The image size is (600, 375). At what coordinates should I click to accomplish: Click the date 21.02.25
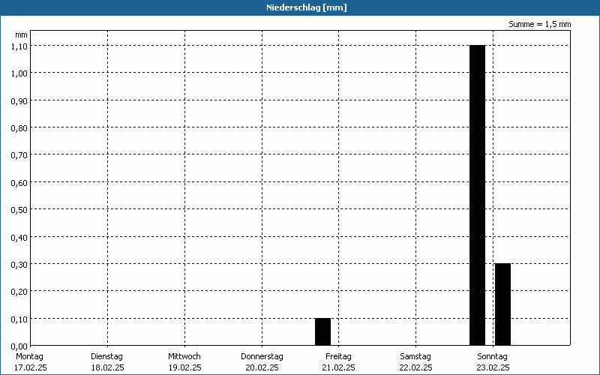click(339, 367)
